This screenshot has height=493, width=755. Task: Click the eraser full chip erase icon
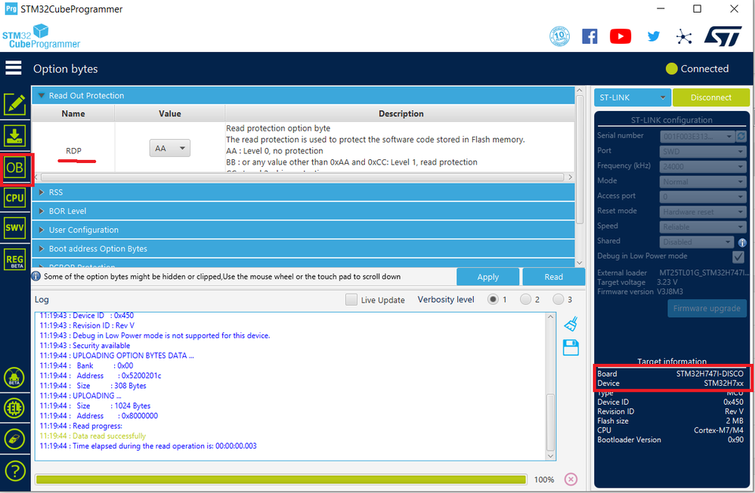click(14, 439)
